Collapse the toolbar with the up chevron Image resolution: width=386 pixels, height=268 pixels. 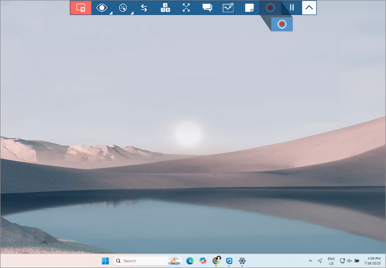[309, 8]
